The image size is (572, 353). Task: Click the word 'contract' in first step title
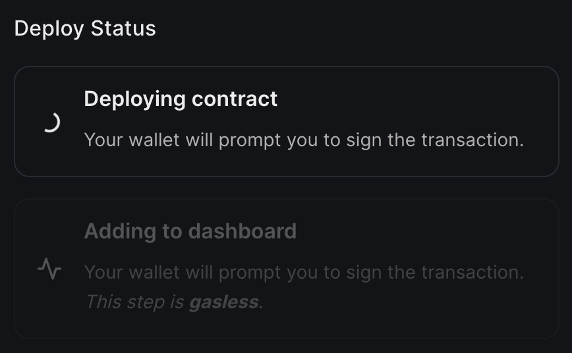pyautogui.click(x=235, y=99)
